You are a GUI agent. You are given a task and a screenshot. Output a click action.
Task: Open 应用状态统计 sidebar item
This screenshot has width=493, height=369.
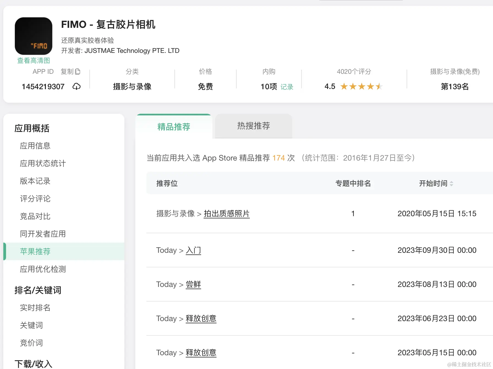pos(43,163)
